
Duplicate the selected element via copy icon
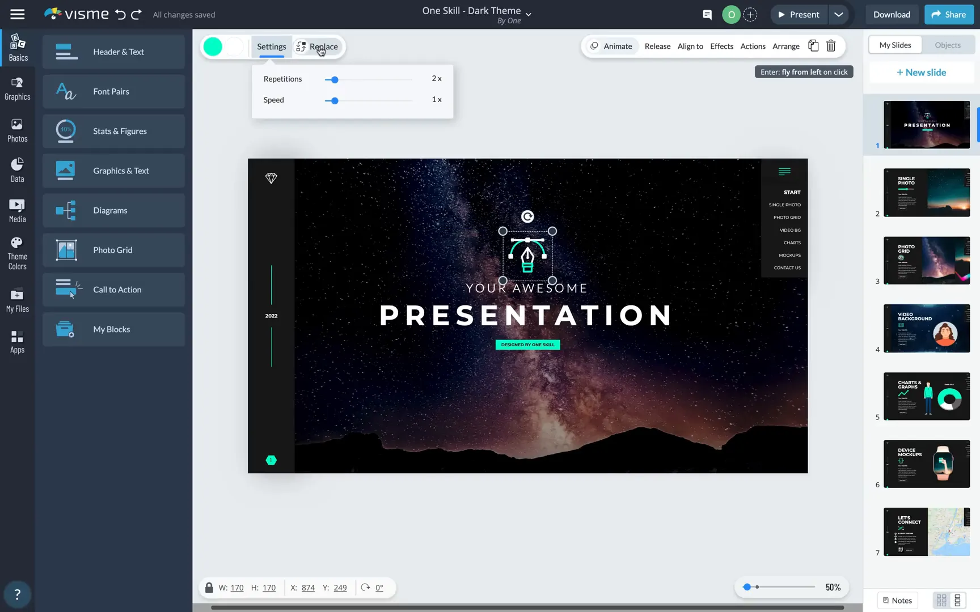point(813,46)
